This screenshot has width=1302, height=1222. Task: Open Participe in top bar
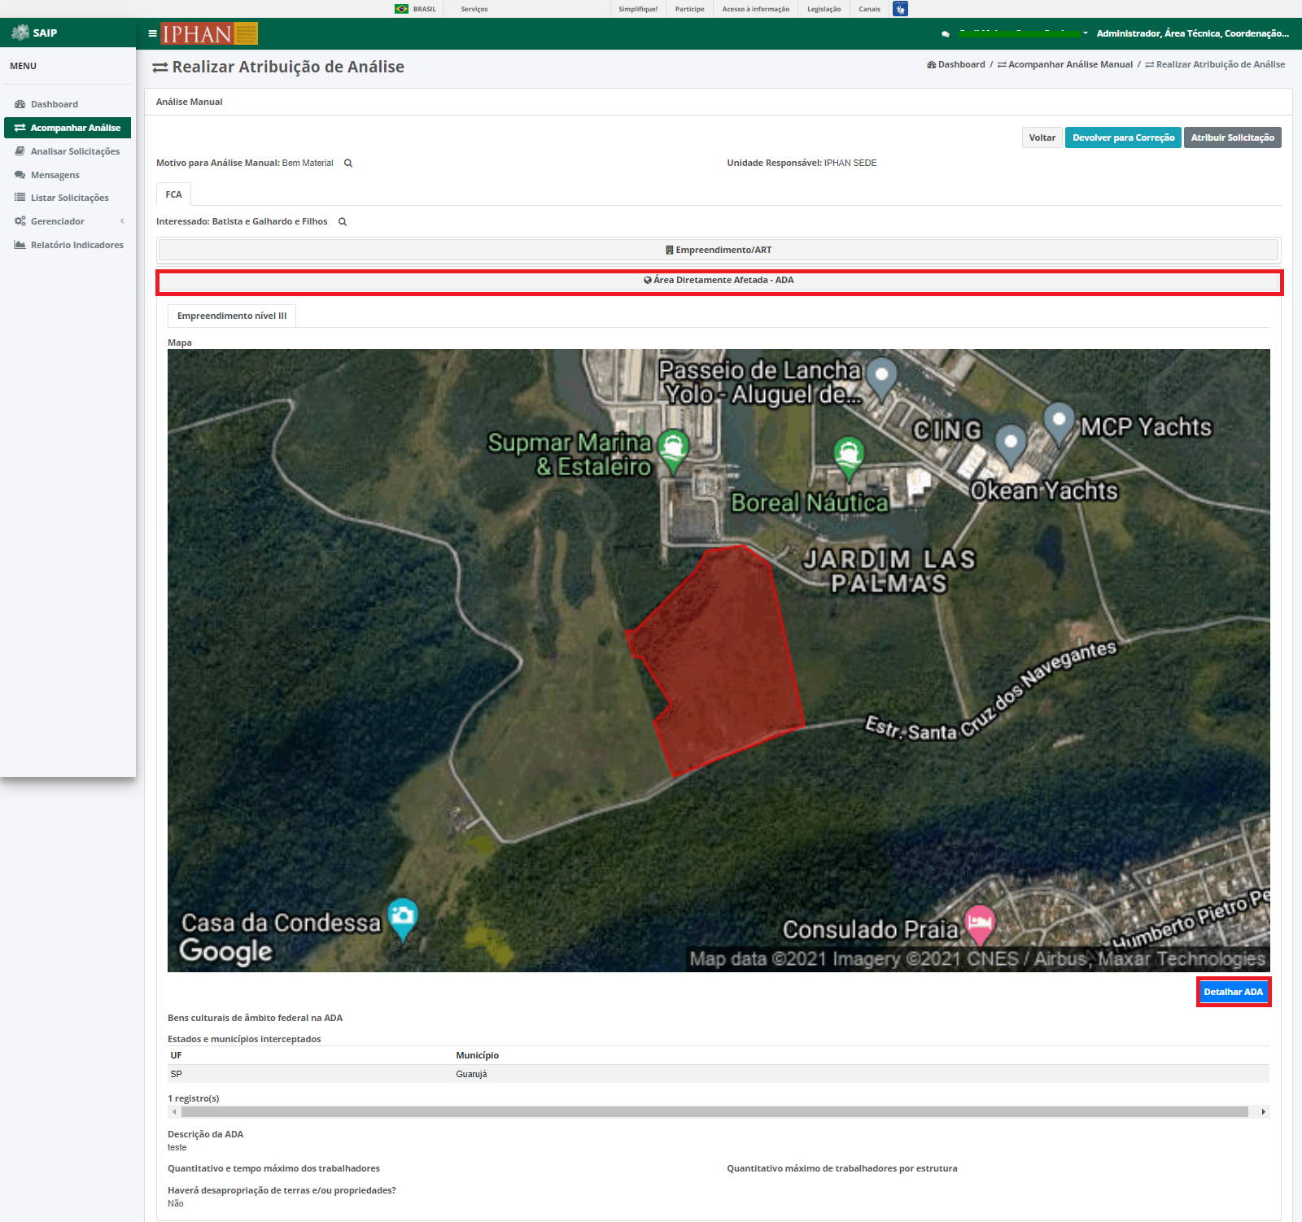point(689,9)
